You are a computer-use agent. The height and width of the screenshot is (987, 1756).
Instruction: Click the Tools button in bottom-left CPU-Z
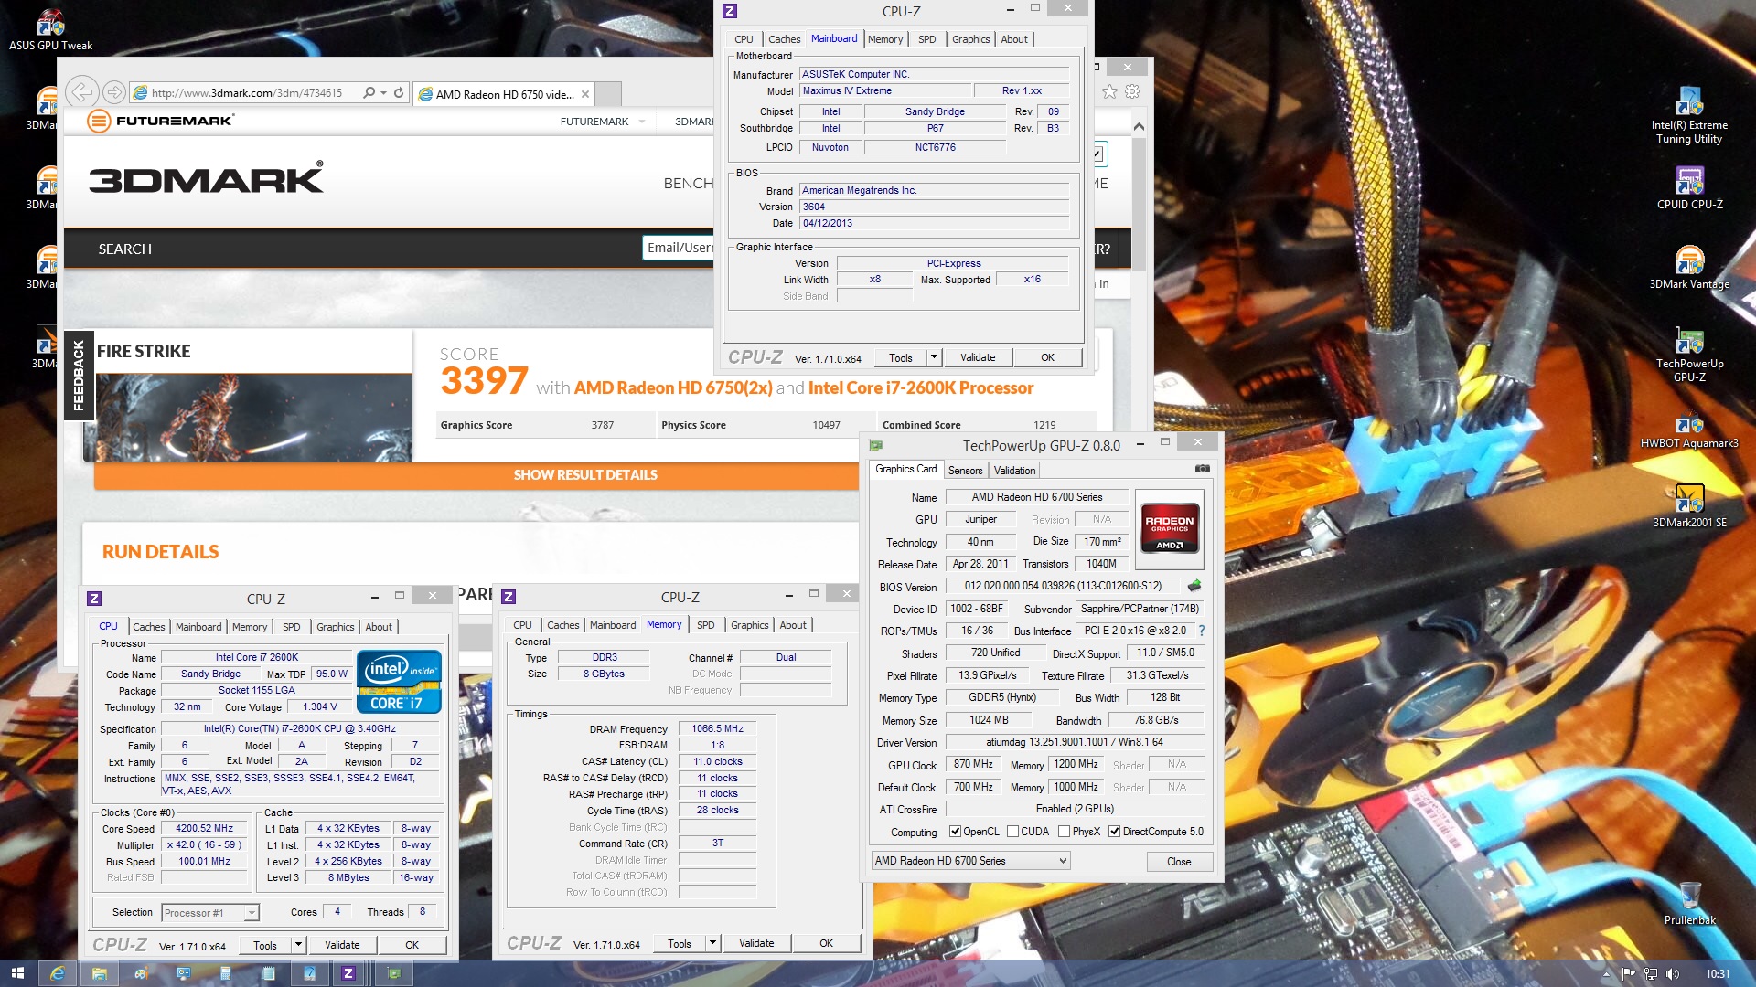coord(264,945)
